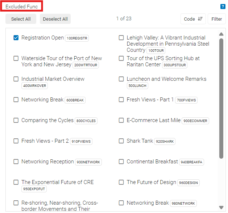Check the Continental Breakfast checkbox
Screen dimensions: 228x213
[x=121, y=162]
